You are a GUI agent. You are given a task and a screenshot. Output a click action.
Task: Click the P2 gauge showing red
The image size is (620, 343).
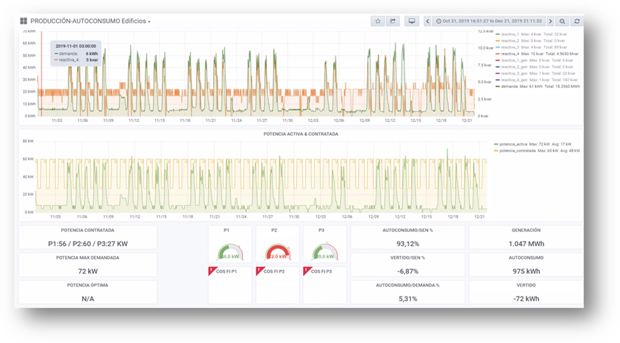(x=277, y=252)
